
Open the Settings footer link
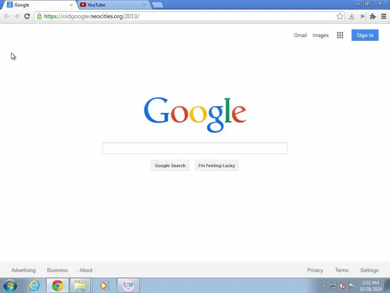(369, 270)
